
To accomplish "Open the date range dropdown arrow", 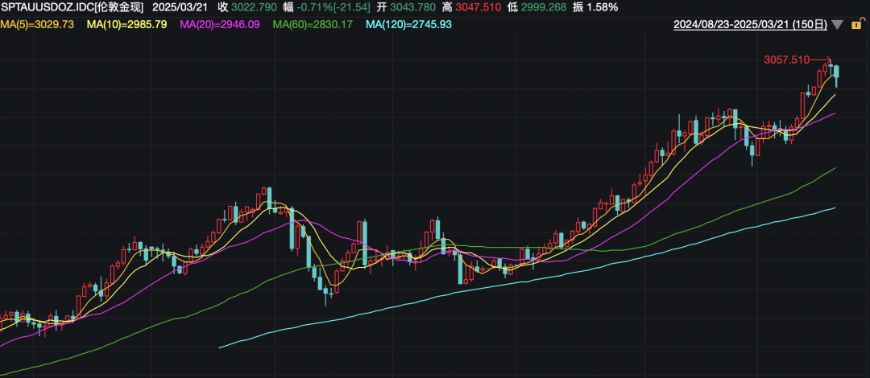I will 838,25.
